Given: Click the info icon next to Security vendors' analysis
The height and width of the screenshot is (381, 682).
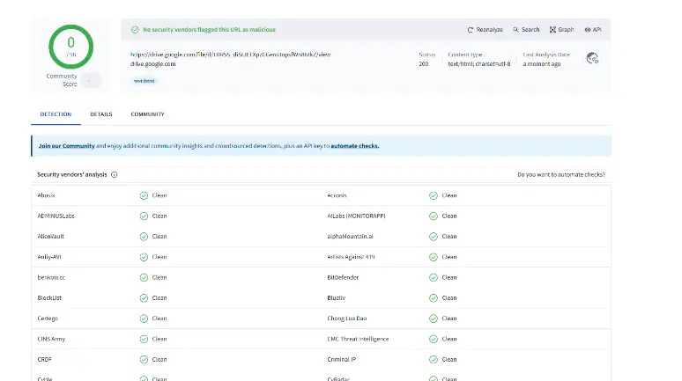Looking at the screenshot, I should click(x=115, y=175).
